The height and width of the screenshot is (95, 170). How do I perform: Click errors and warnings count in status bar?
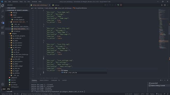pyautogui.click(x=16, y=94)
